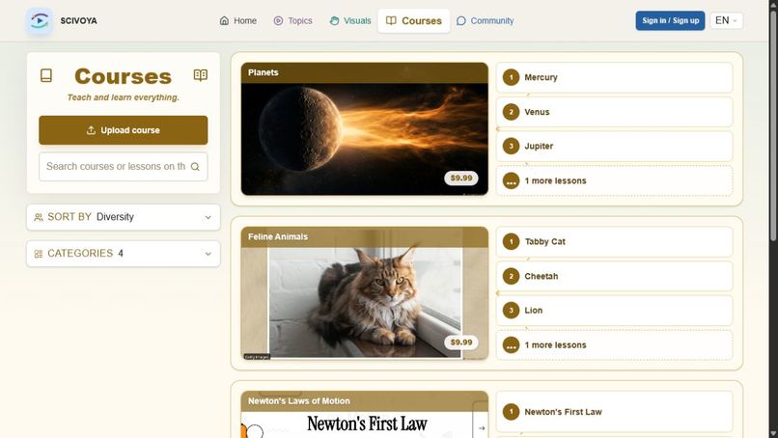Open the Cheetah lesson
This screenshot has width=778, height=438.
pos(614,276)
